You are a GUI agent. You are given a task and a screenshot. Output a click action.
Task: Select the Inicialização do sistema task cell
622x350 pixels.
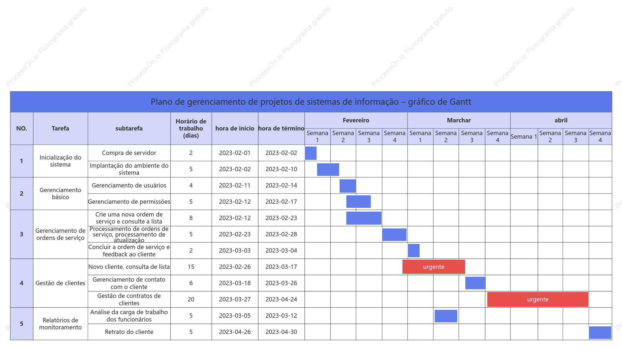pyautogui.click(x=60, y=161)
